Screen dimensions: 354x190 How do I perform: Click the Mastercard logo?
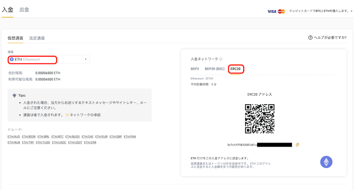[x=281, y=11]
